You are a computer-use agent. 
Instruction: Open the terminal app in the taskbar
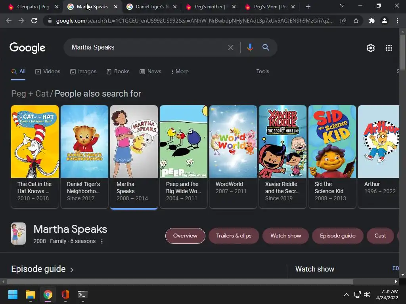point(82,294)
